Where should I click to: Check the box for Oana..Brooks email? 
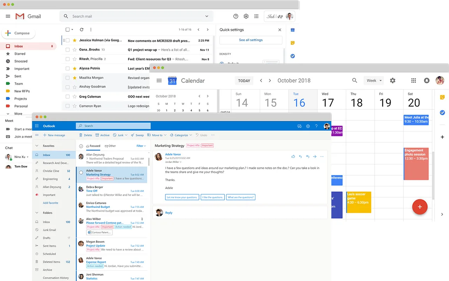click(68, 50)
